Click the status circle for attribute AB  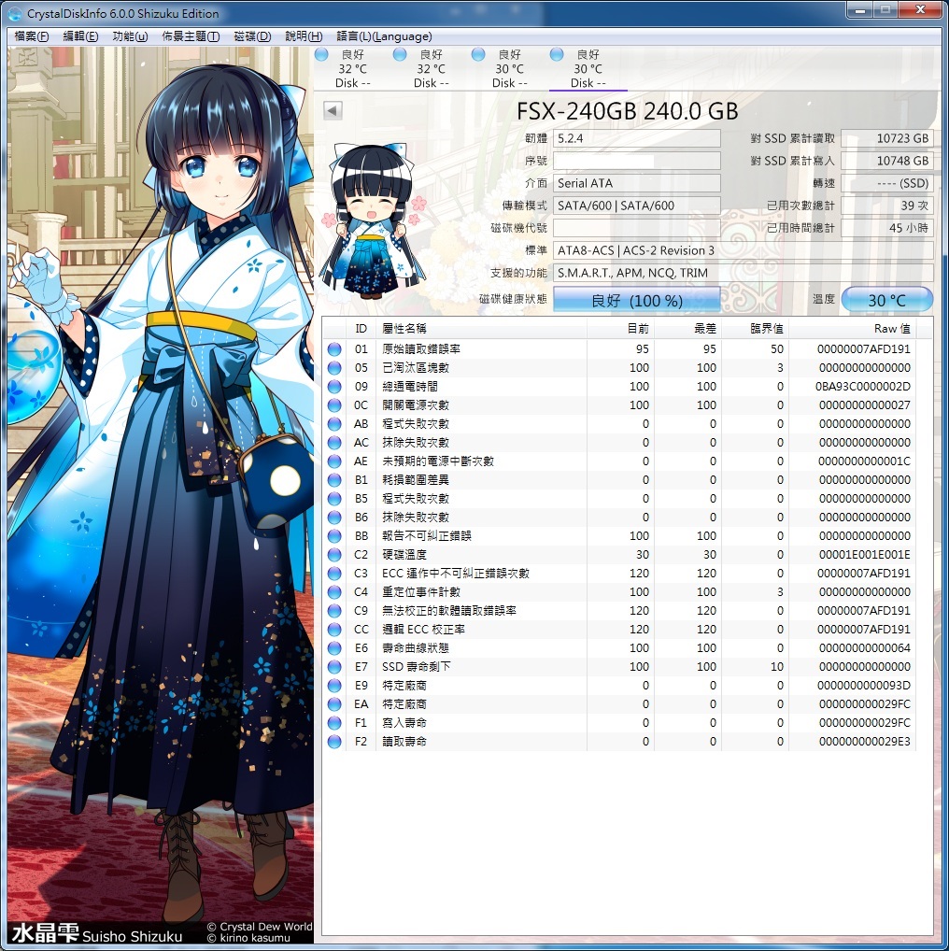tap(334, 424)
